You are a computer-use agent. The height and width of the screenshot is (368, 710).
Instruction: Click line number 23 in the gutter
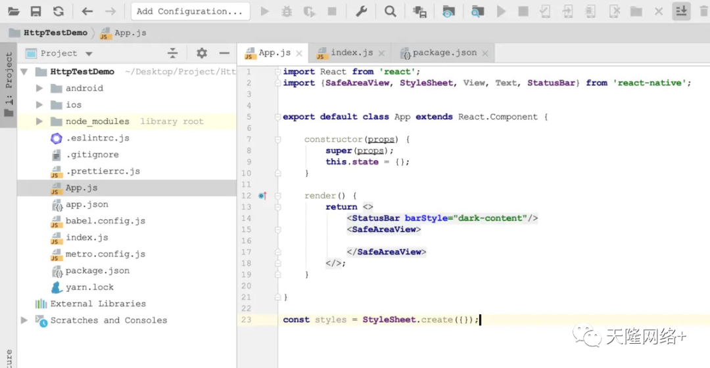point(246,319)
